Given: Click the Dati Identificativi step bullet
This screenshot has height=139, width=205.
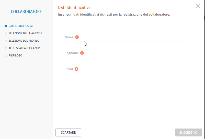Looking at the screenshot, I should point(6,26).
